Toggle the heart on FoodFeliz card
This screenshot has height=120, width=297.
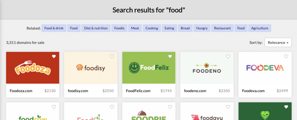click(x=170, y=56)
